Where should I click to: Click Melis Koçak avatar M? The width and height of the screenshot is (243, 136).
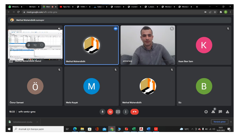pos(91,86)
